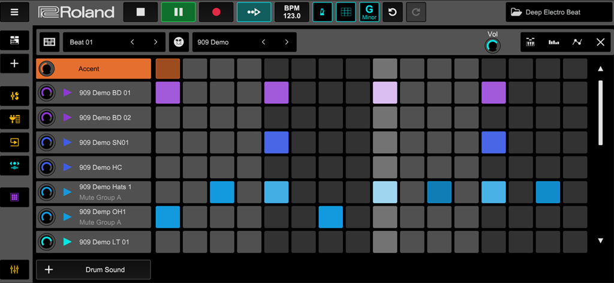Open the drum kit face icon

click(x=179, y=42)
